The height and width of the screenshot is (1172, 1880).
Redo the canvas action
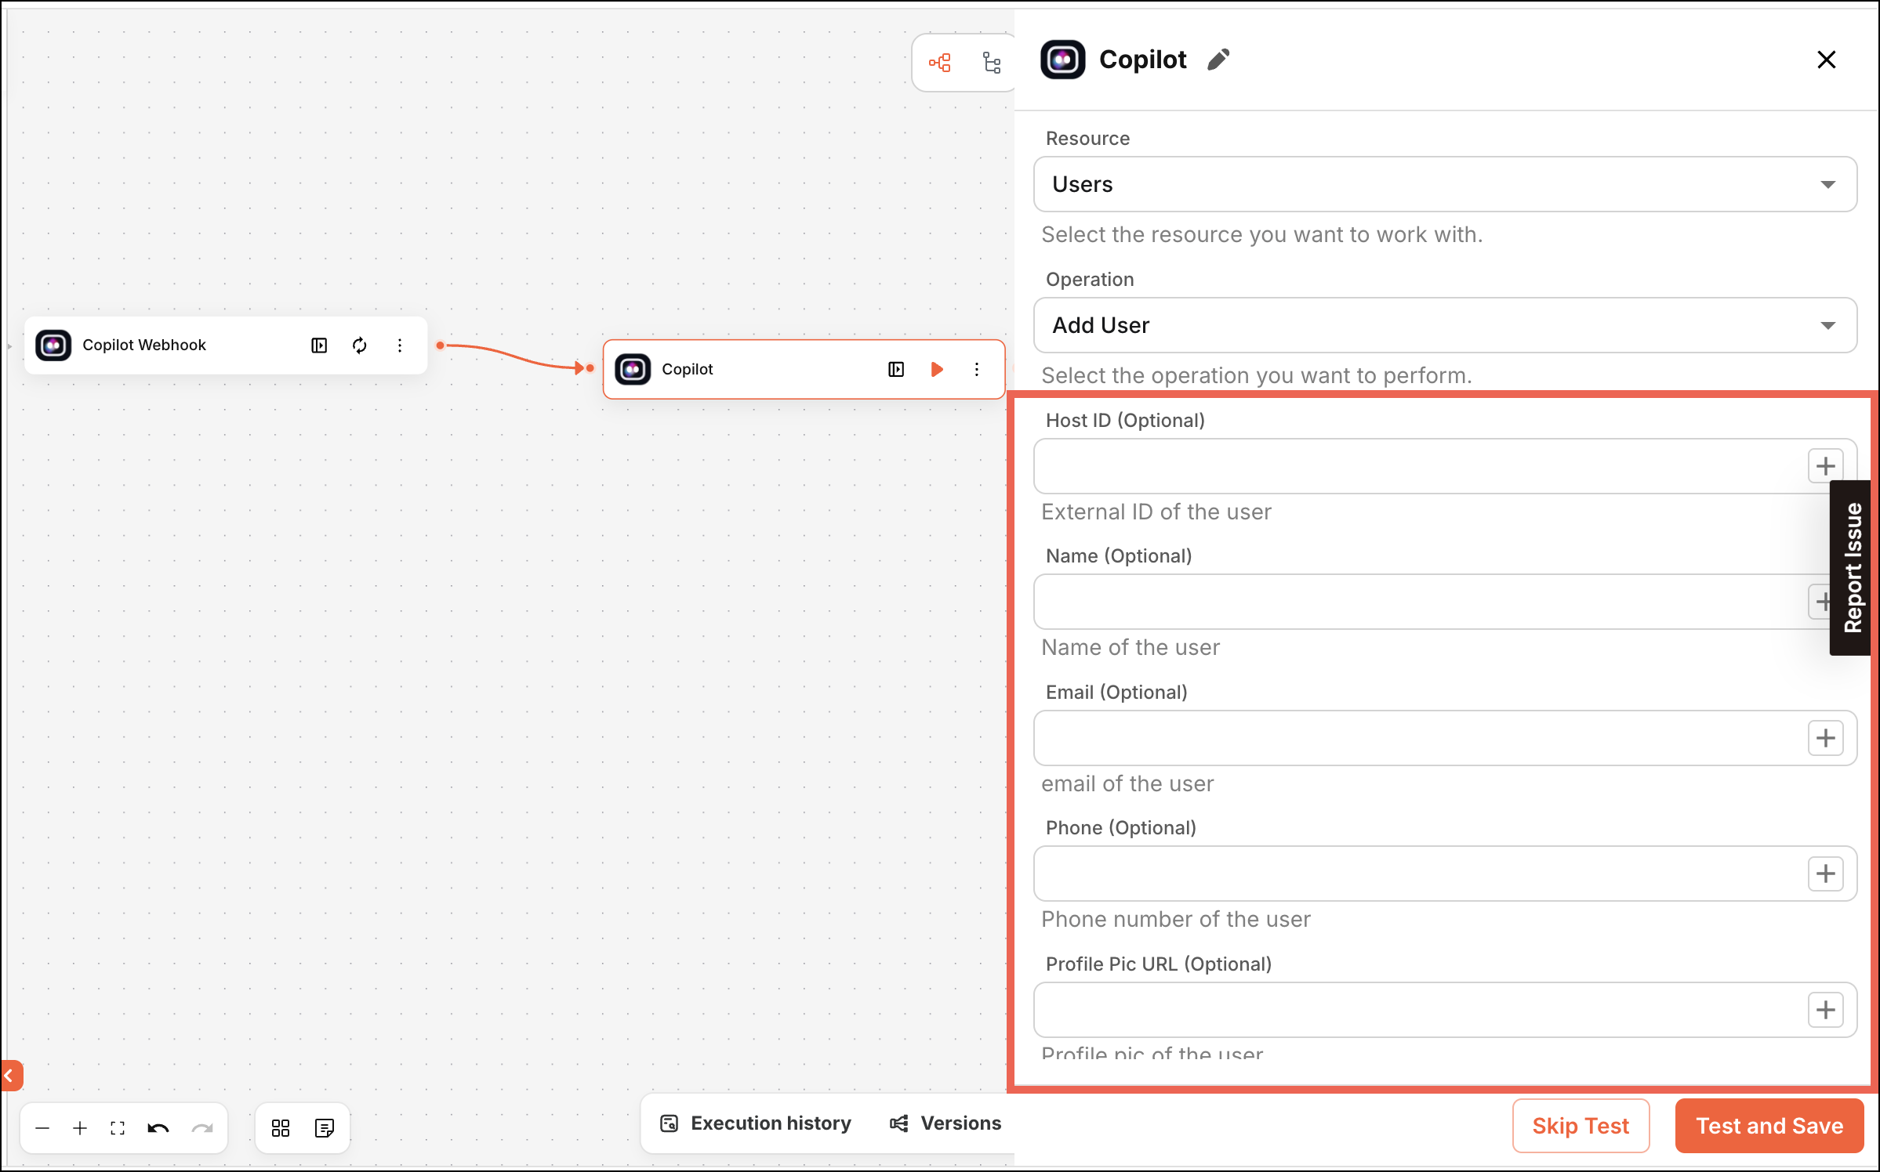[x=202, y=1128]
